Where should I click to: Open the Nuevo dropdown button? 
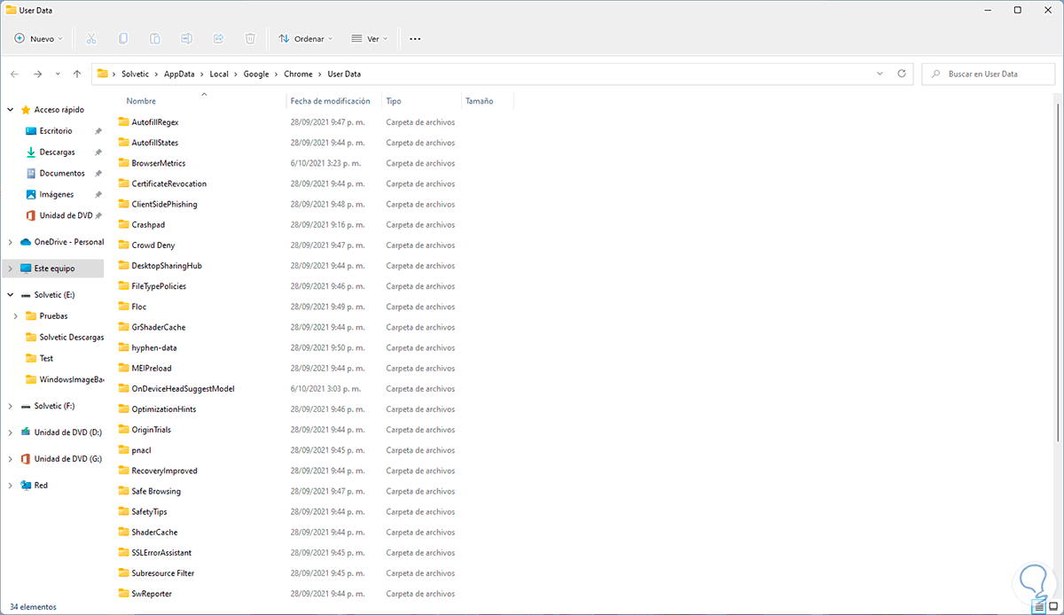pyautogui.click(x=39, y=39)
